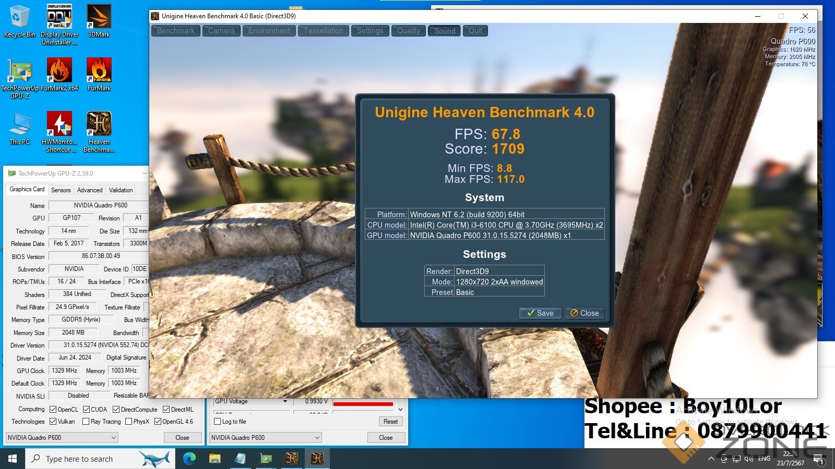Click the GPU-Z window title icon
The height and width of the screenshot is (469, 835).
click(x=11, y=174)
